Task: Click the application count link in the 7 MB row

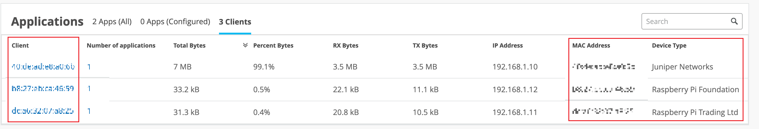Action: (x=89, y=67)
